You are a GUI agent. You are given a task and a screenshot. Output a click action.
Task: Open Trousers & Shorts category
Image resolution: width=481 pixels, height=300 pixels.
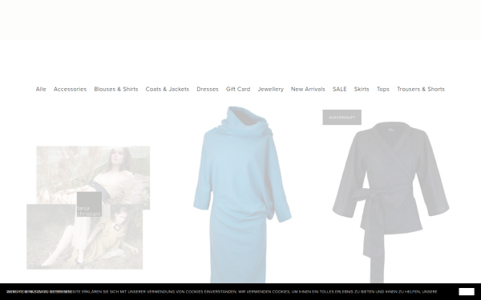(x=421, y=89)
